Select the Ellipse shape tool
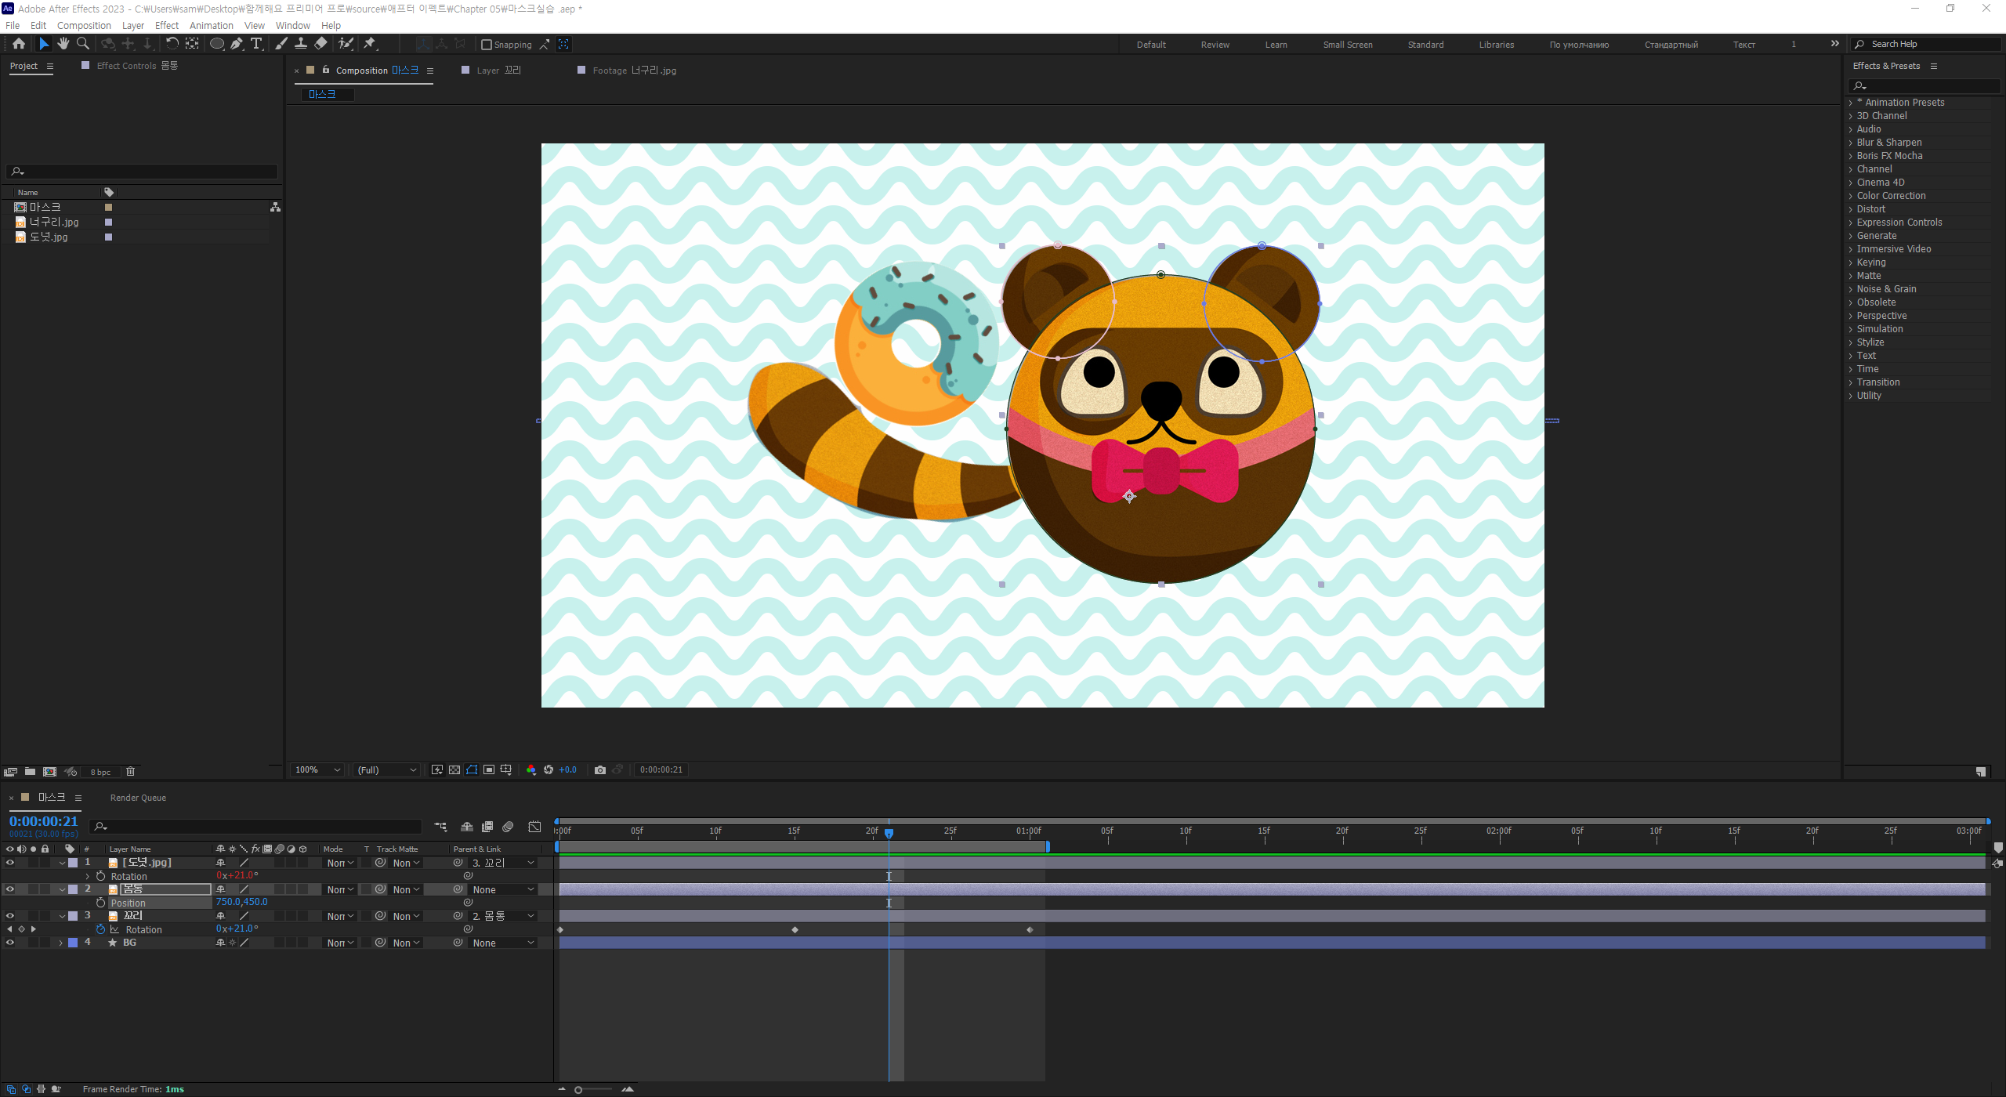Image resolution: width=2006 pixels, height=1097 pixels. [216, 44]
